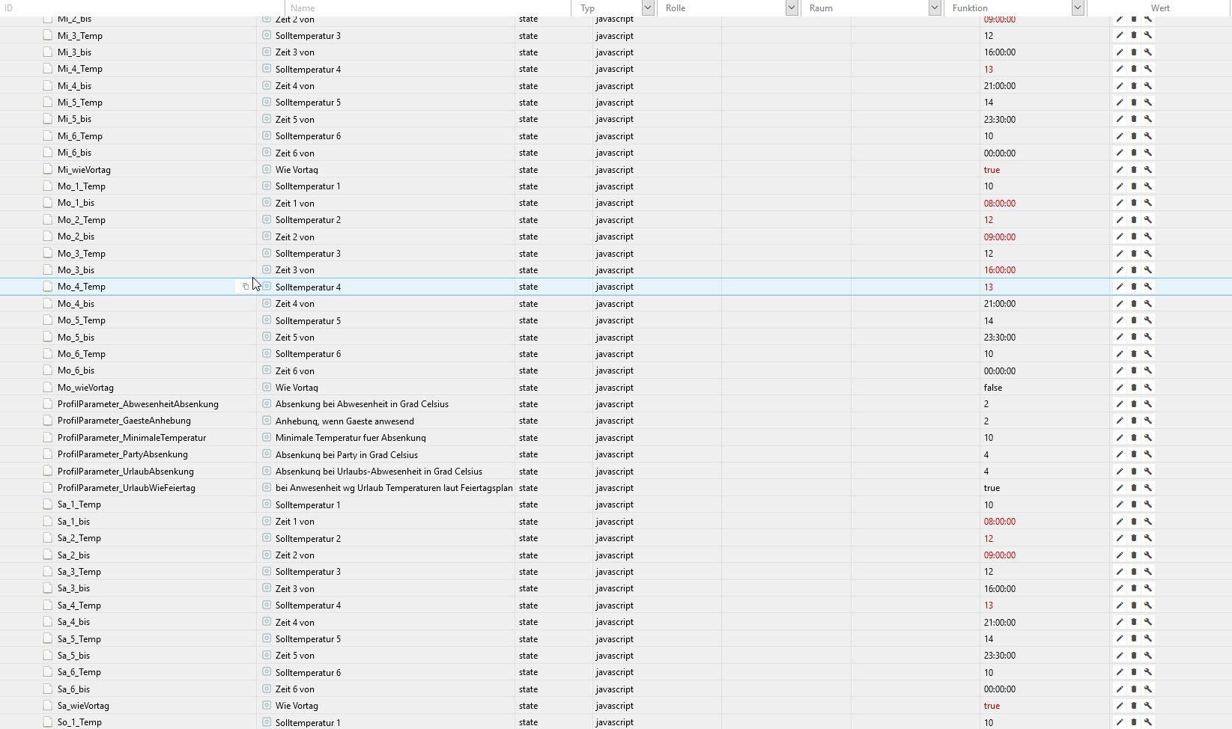Viewport: 1232px width, 729px height.
Task: Click the state type cell in Mo_2_bis row
Action: click(x=528, y=237)
